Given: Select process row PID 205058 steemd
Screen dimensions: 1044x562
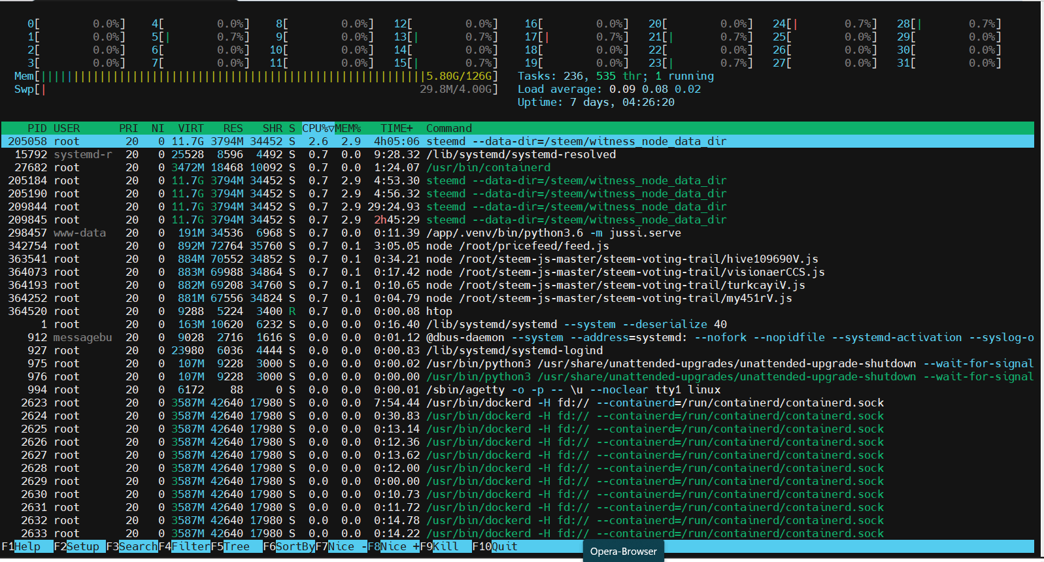Looking at the screenshot, I should tap(518, 141).
